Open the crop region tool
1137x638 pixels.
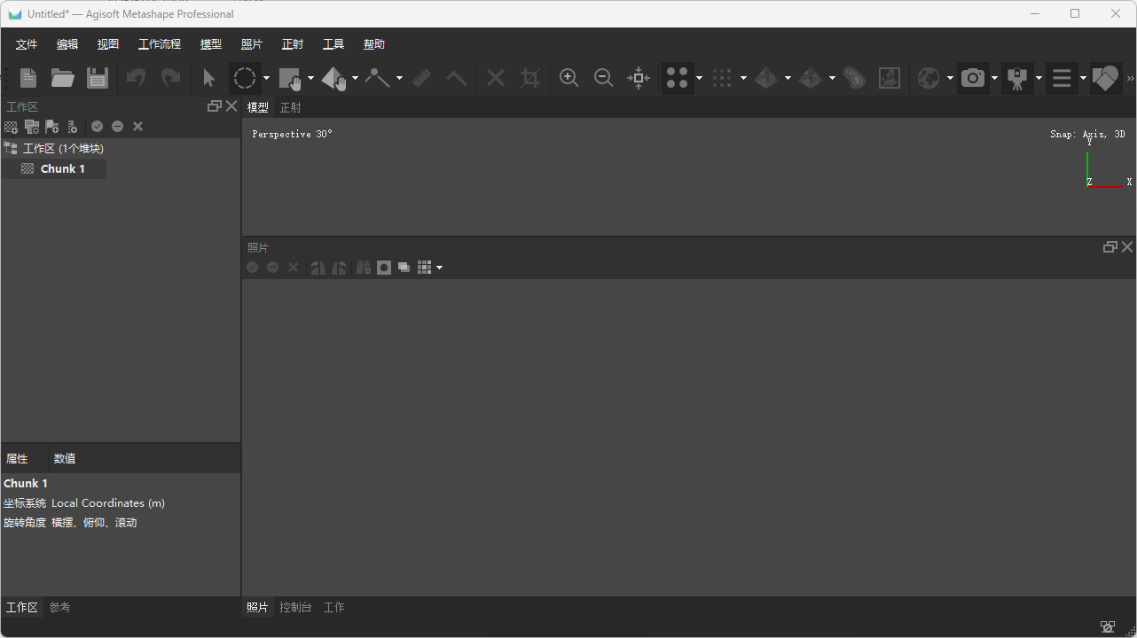coord(529,78)
